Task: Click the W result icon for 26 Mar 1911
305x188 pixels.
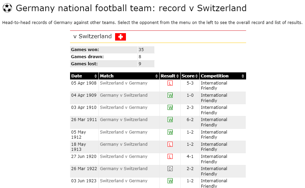Action: 170,120
